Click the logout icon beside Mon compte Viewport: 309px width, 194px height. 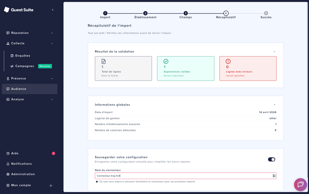pos(51,185)
